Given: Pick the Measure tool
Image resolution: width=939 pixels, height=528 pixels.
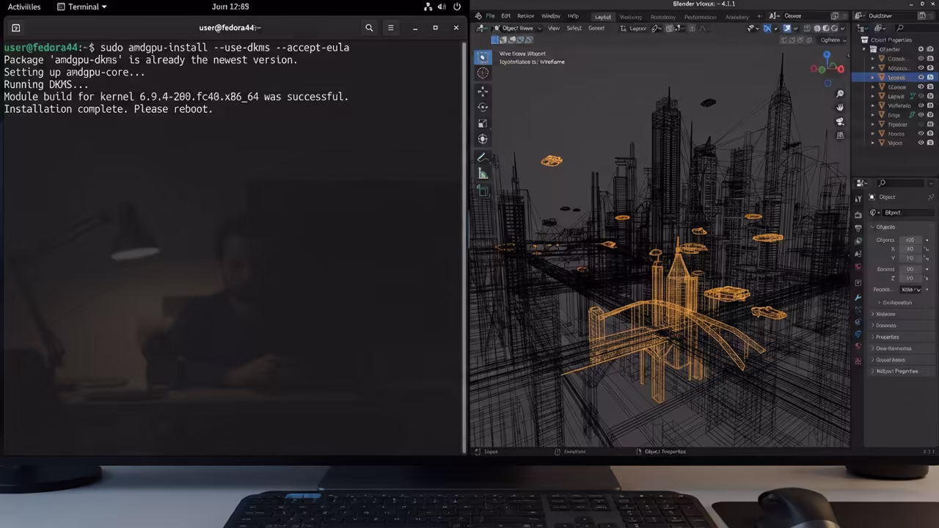Looking at the screenshot, I should [483, 174].
